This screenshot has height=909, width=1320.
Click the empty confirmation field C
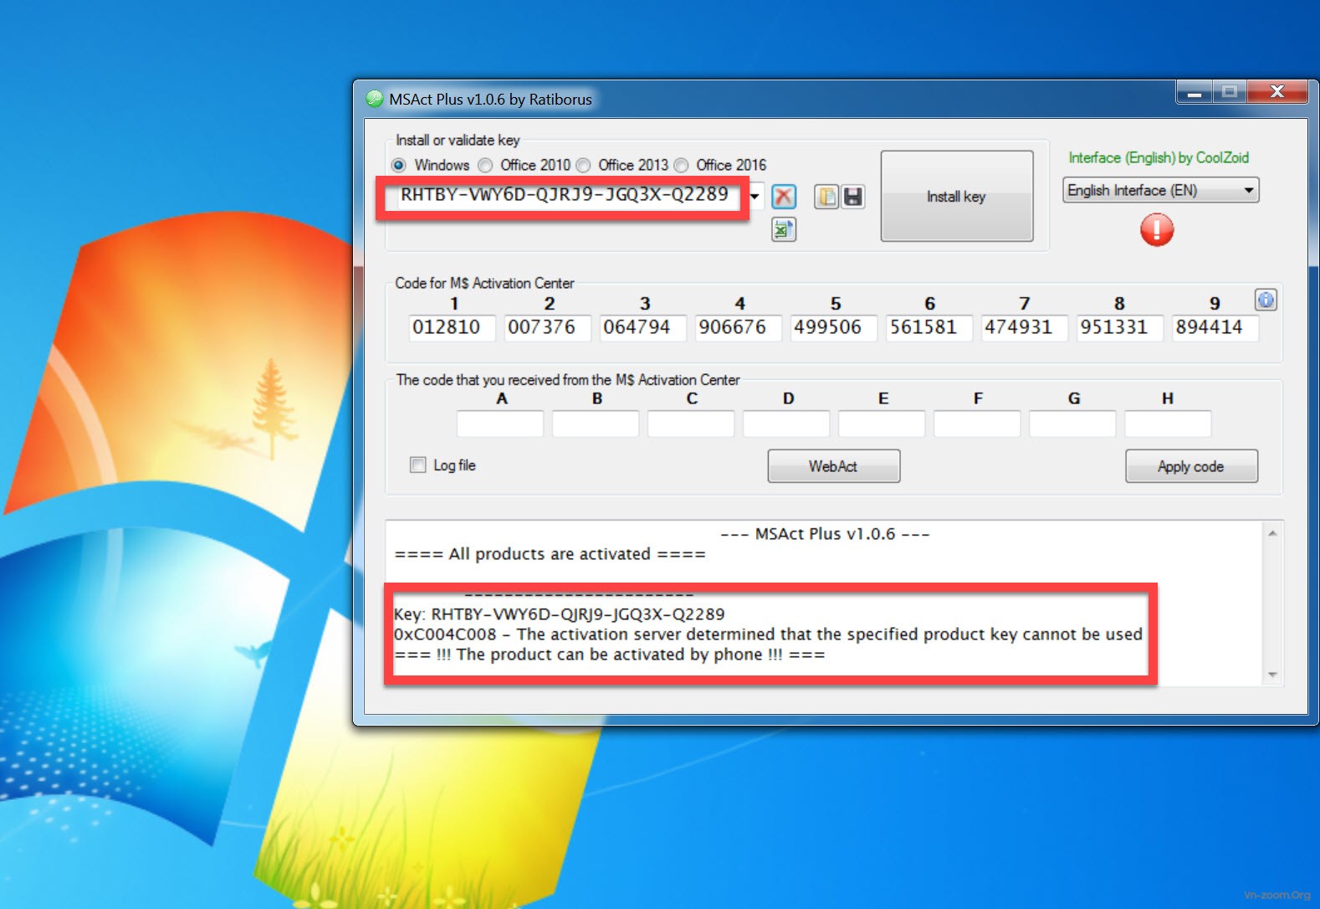691,424
